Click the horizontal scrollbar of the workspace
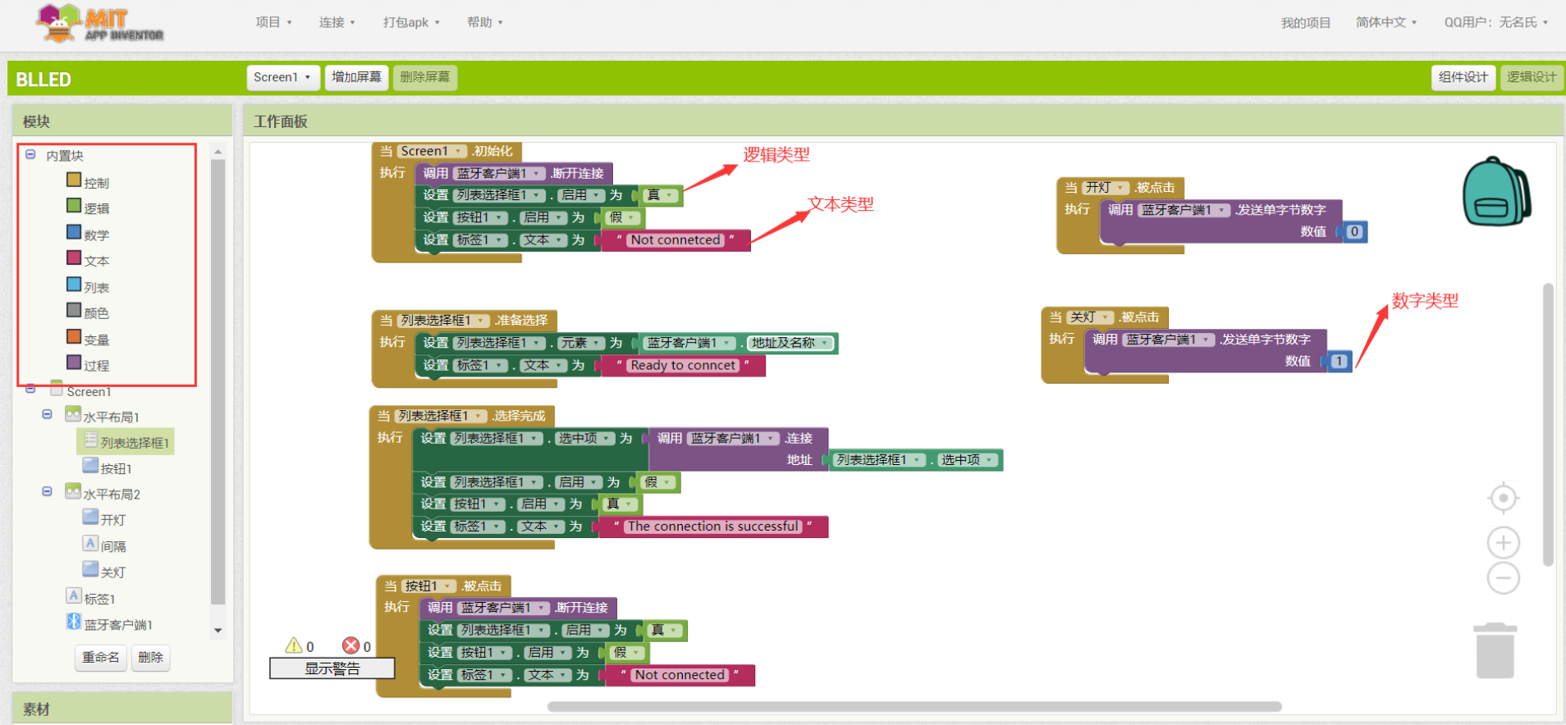This screenshot has width=1566, height=725. 913,706
